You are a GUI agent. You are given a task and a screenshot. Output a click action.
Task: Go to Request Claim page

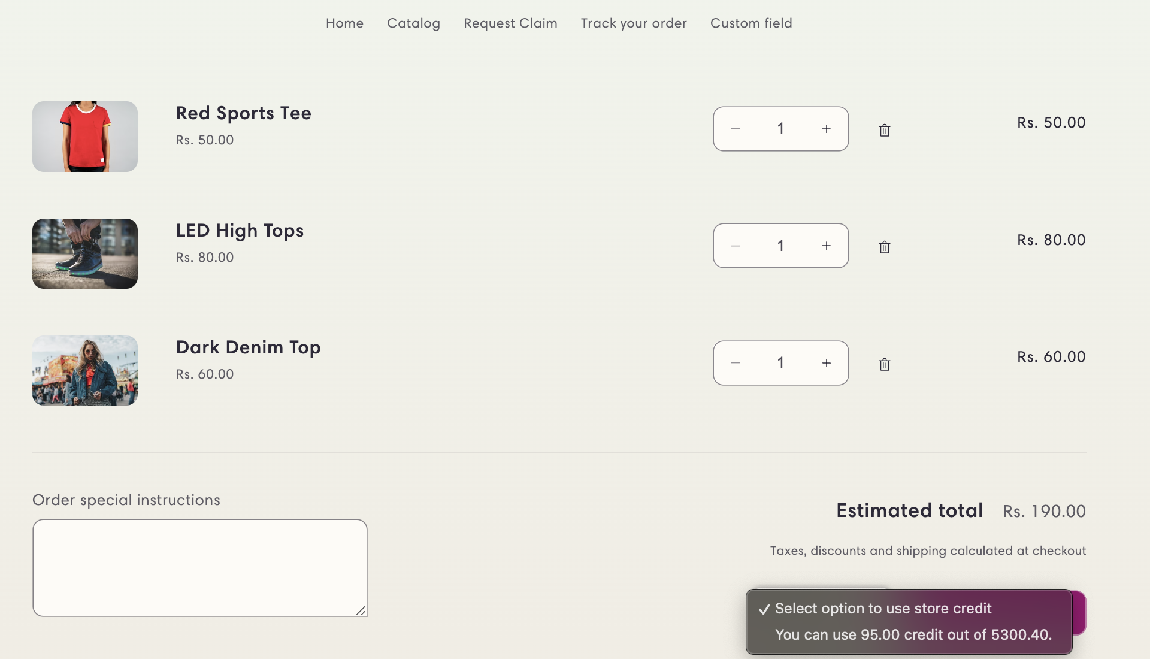tap(510, 23)
